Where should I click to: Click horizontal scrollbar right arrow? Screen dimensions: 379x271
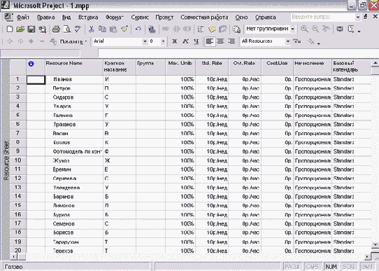(367, 256)
